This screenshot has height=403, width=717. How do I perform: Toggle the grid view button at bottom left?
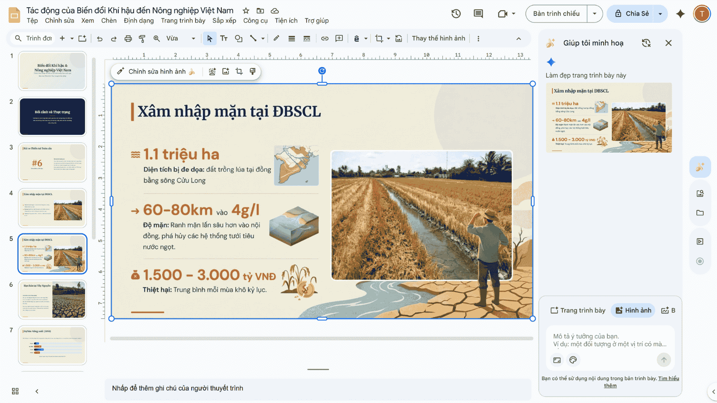(15, 391)
